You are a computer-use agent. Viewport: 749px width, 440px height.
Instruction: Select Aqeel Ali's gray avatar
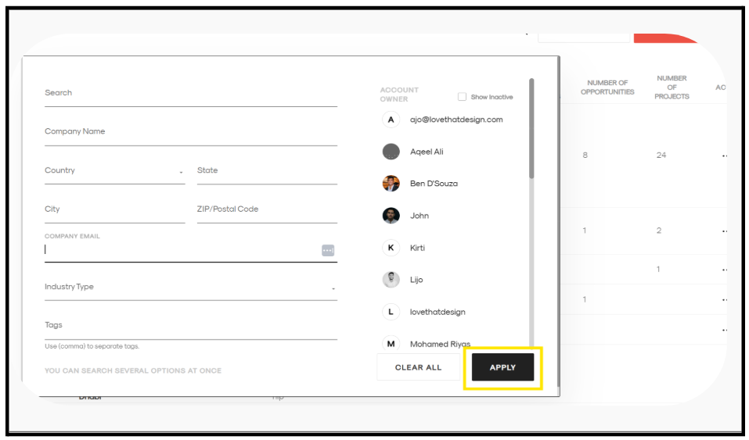(x=391, y=152)
